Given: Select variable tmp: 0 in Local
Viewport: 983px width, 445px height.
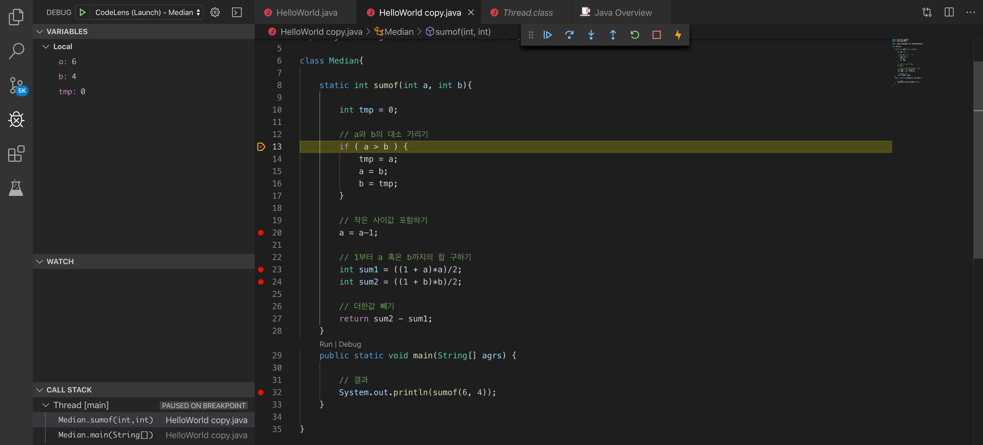Looking at the screenshot, I should pyautogui.click(x=143, y=91).
